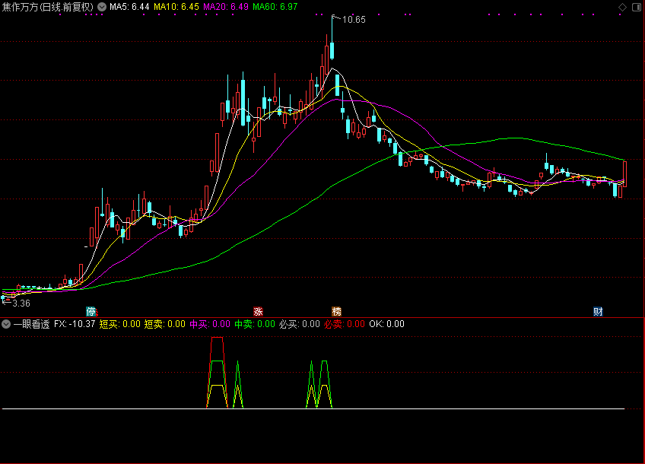This screenshot has width=645, height=464.
Task: Click the square window icon at top right
Action: (x=636, y=7)
